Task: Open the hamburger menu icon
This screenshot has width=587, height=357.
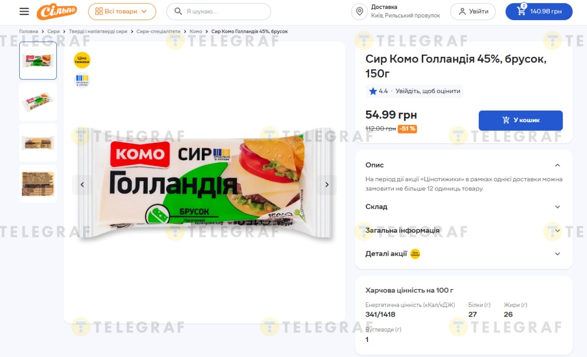Action: tap(24, 11)
